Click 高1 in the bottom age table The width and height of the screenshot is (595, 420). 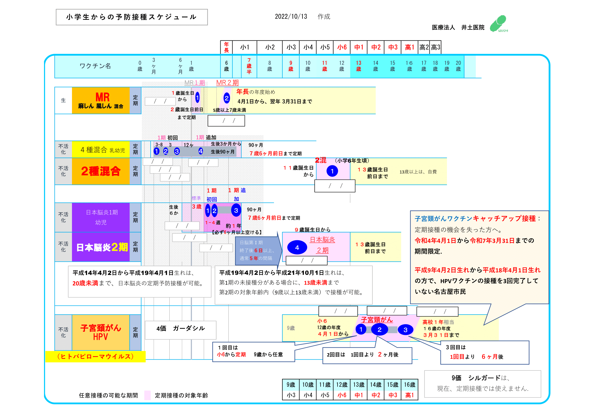pos(410,395)
